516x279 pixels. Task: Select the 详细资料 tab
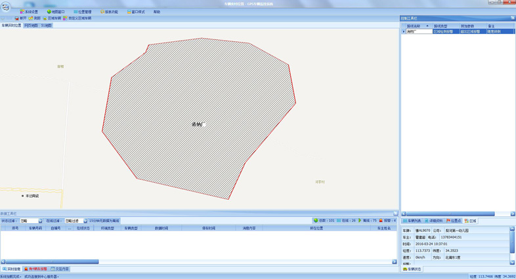coord(434,221)
